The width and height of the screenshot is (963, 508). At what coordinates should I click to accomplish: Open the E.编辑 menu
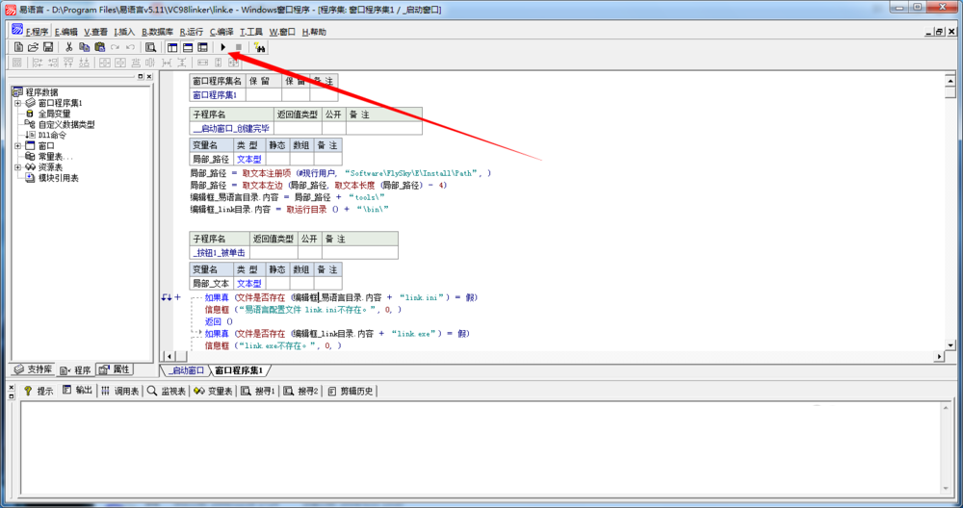(66, 32)
